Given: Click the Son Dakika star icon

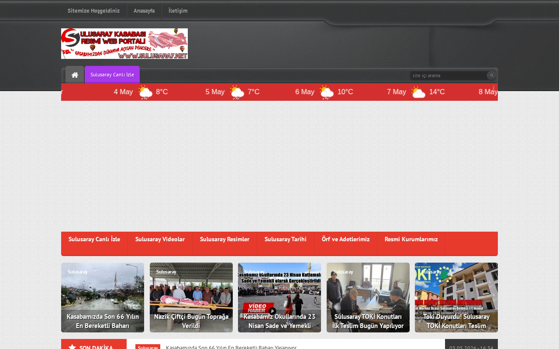Looking at the screenshot, I should coord(72,347).
